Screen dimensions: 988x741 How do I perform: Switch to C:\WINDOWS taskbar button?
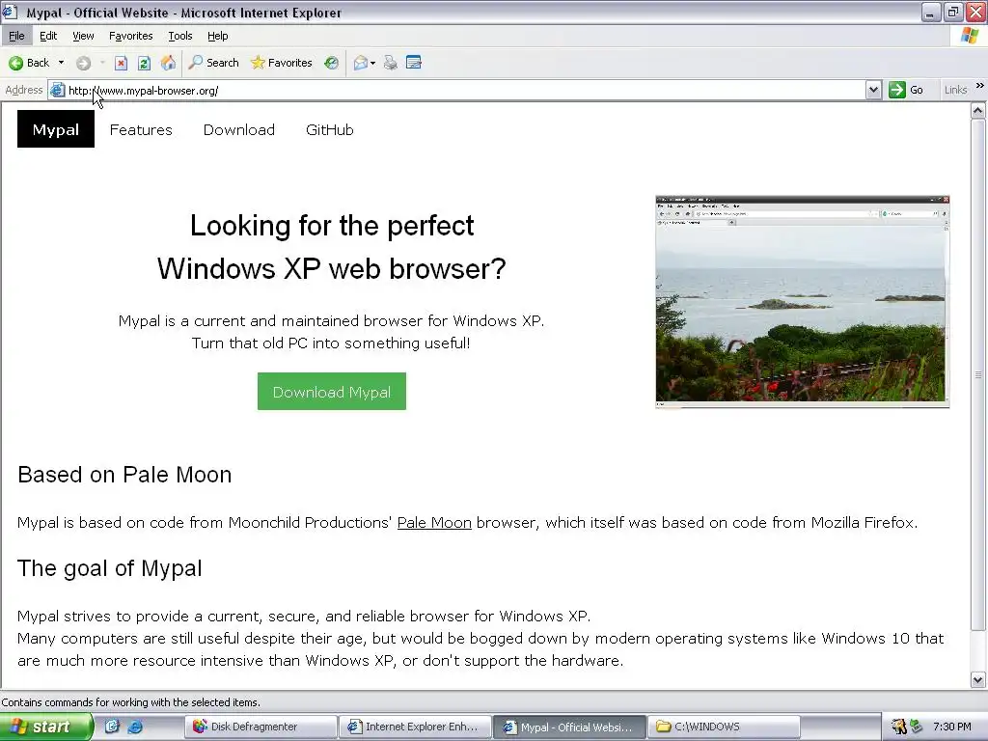coord(724,727)
